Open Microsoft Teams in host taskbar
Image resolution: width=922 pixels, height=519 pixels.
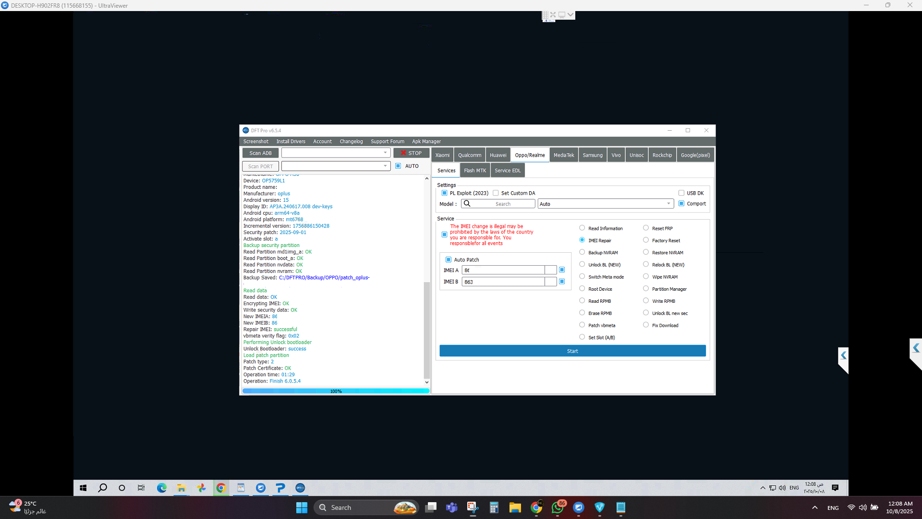coord(452,507)
